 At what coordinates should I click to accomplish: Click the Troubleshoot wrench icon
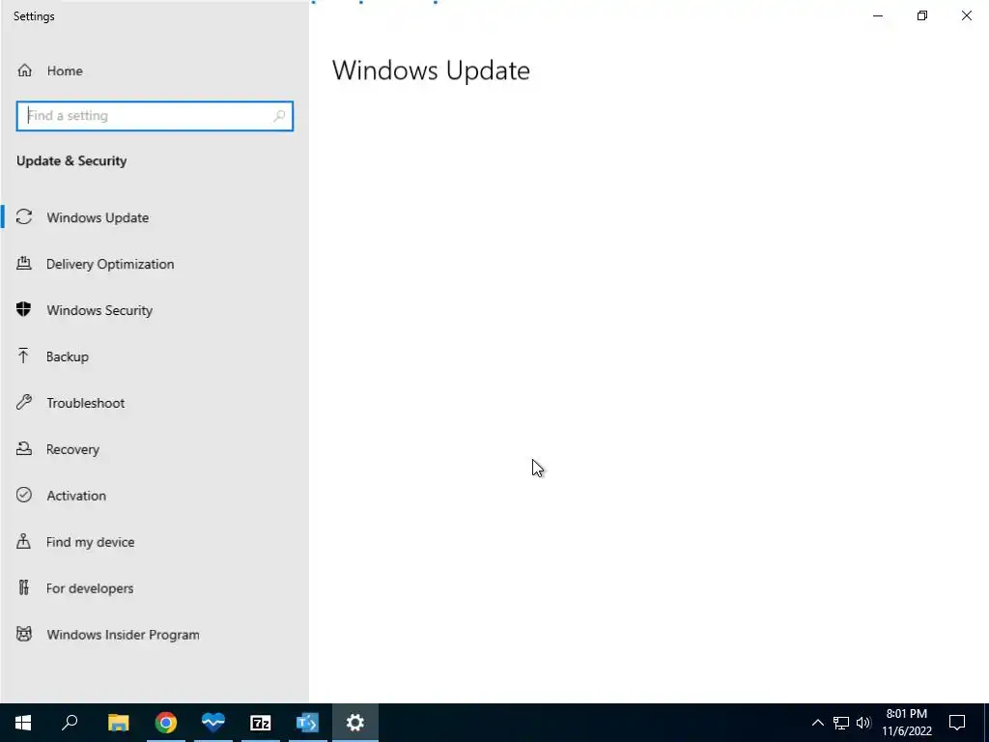tap(24, 402)
